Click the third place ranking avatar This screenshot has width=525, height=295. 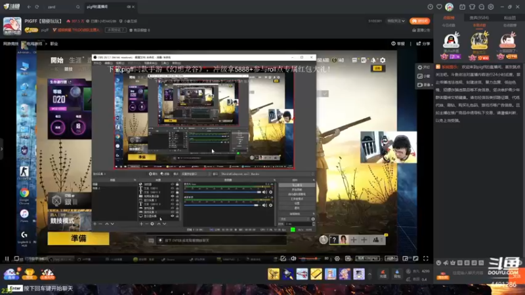tap(507, 41)
